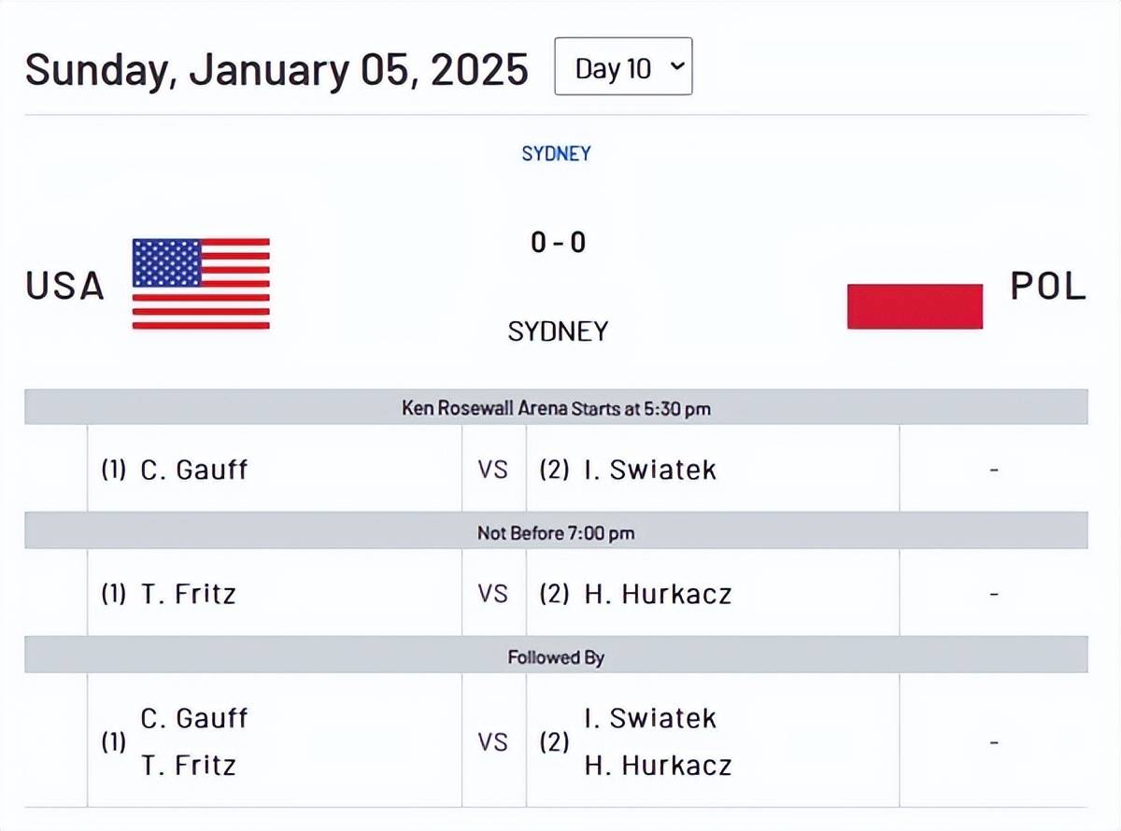Click the blue SYDNEY link
This screenshot has width=1121, height=831.
[556, 153]
